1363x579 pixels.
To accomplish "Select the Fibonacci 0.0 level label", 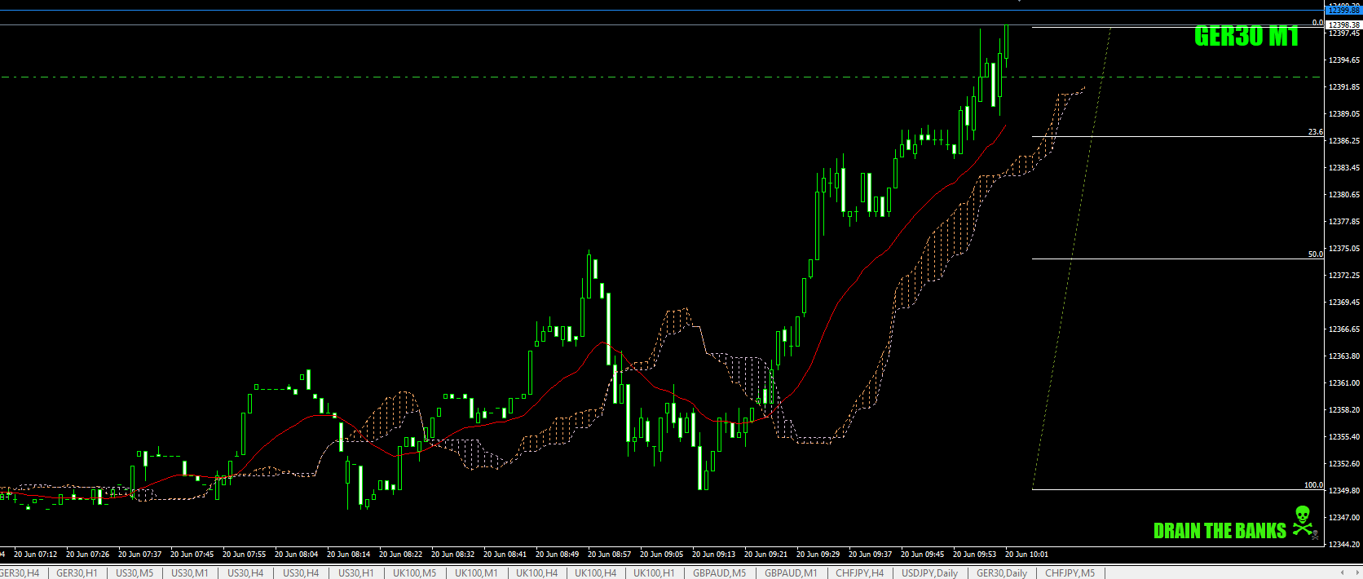I will pos(1317,23).
